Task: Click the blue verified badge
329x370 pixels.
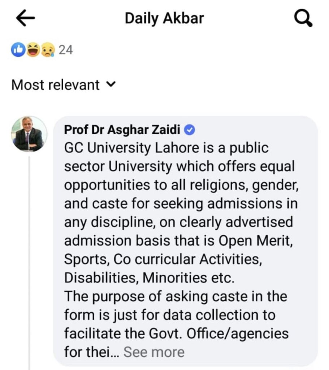Action: click(x=190, y=130)
